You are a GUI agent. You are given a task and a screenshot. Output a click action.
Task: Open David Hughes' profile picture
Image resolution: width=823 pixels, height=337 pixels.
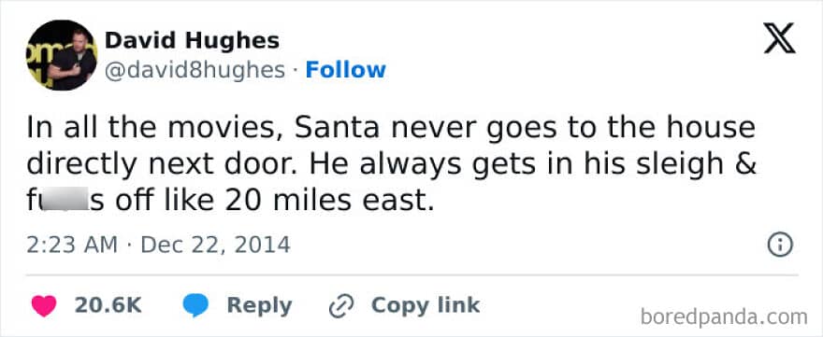pos(62,56)
